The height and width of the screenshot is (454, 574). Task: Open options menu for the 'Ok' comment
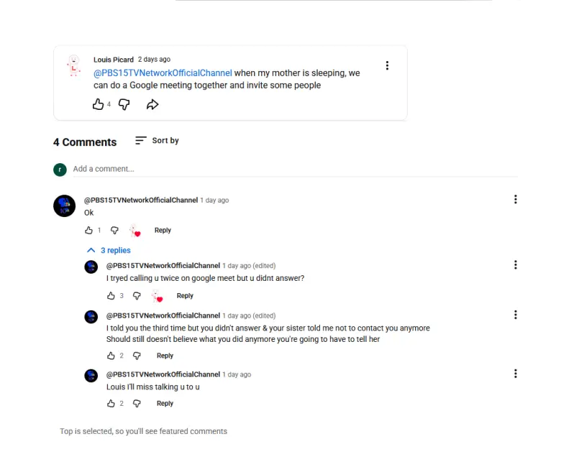coord(516,199)
